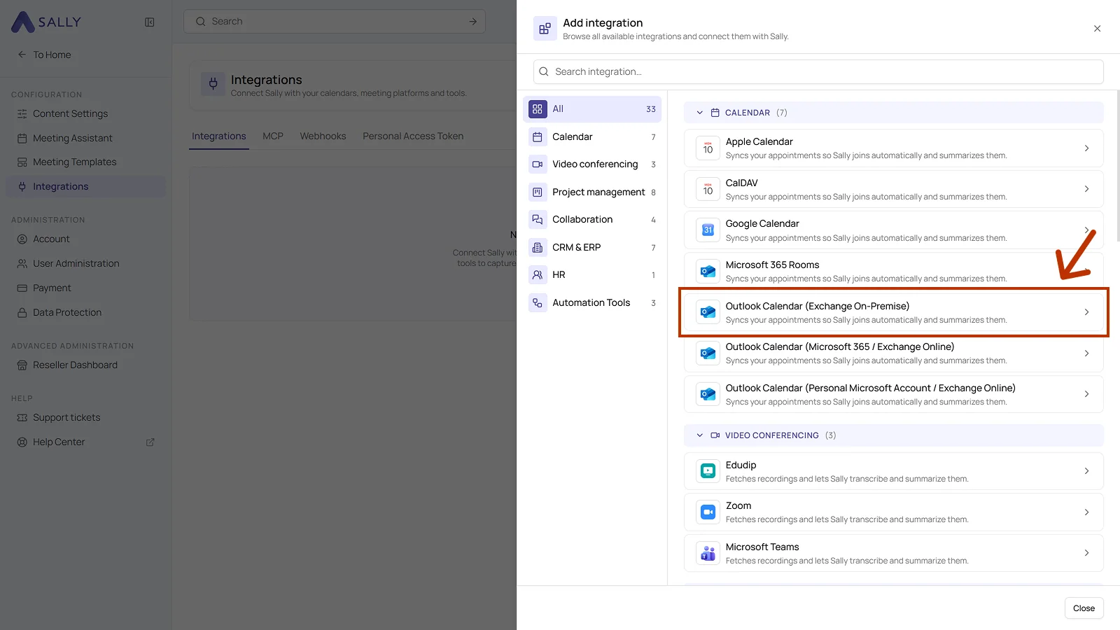Open Microsoft Teams row chevron
The image size is (1120, 630).
[1086, 553]
